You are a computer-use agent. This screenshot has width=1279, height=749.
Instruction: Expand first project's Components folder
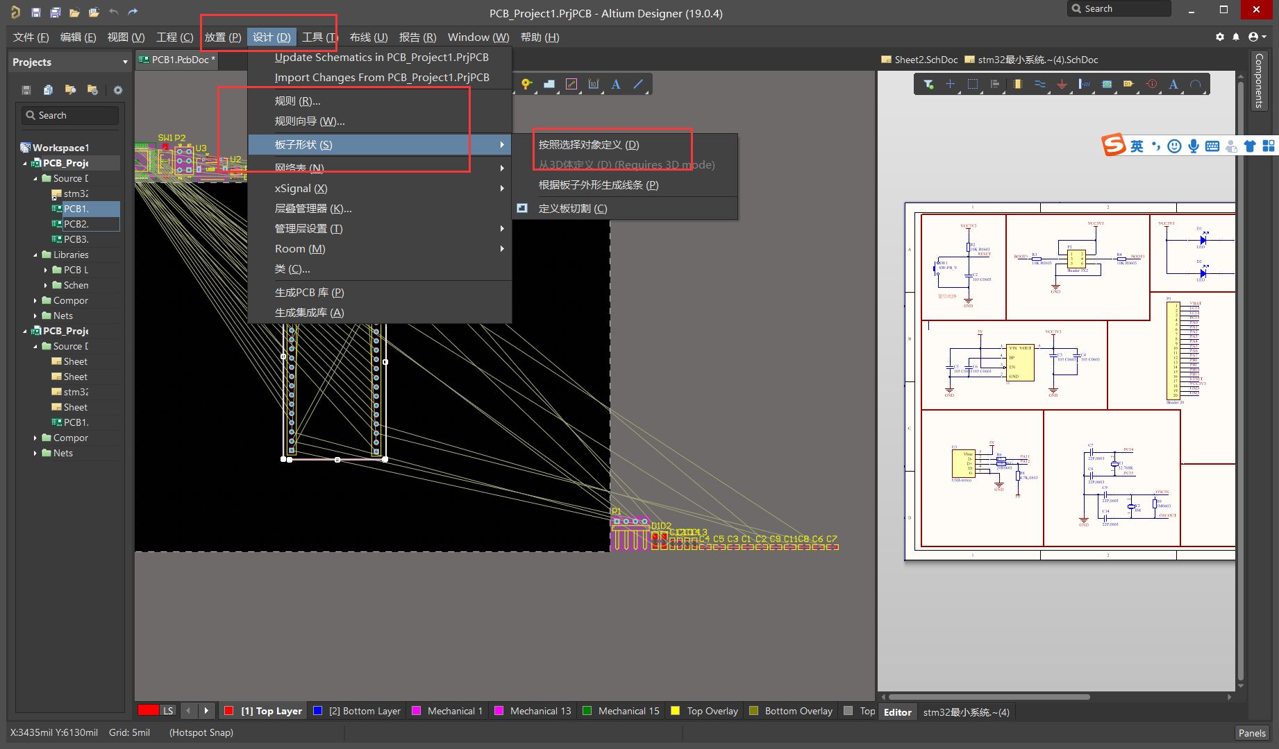35,301
